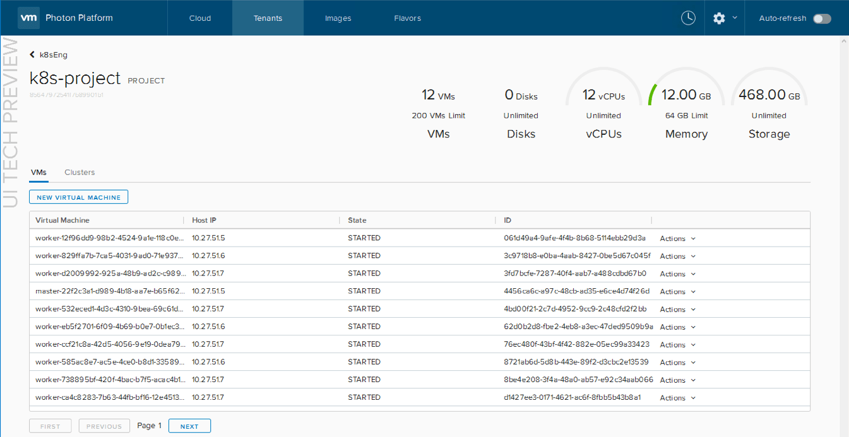
Task: Click ID 061d49a4-9afe-4f4b-8b68-5114ebb29d3a
Action: click(x=574, y=238)
